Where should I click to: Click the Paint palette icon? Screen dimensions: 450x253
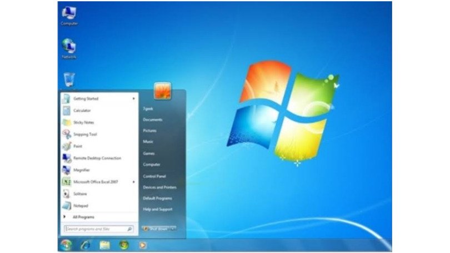pos(66,146)
